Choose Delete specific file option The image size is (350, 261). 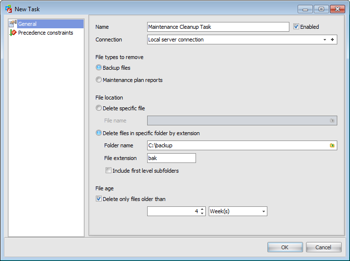pyautogui.click(x=98, y=108)
